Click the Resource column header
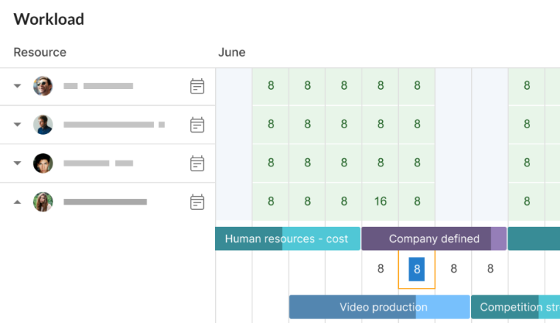The height and width of the screenshot is (323, 560). pos(40,52)
